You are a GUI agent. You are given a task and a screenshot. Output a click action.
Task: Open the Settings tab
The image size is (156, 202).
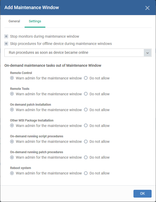pyautogui.click(x=35, y=21)
